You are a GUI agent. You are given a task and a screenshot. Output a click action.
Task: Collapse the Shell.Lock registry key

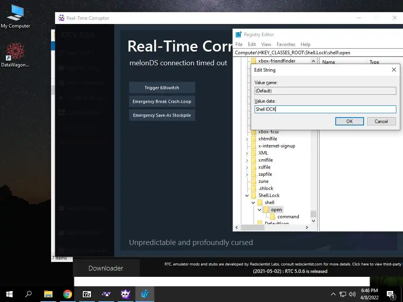[x=247, y=195]
